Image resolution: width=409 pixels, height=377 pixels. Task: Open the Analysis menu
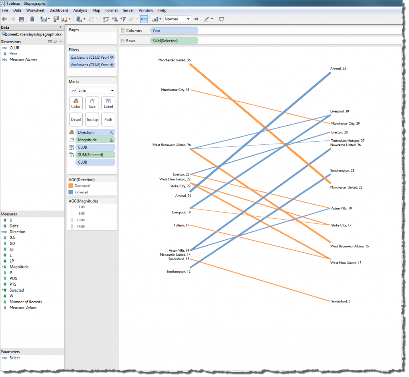coord(80,10)
